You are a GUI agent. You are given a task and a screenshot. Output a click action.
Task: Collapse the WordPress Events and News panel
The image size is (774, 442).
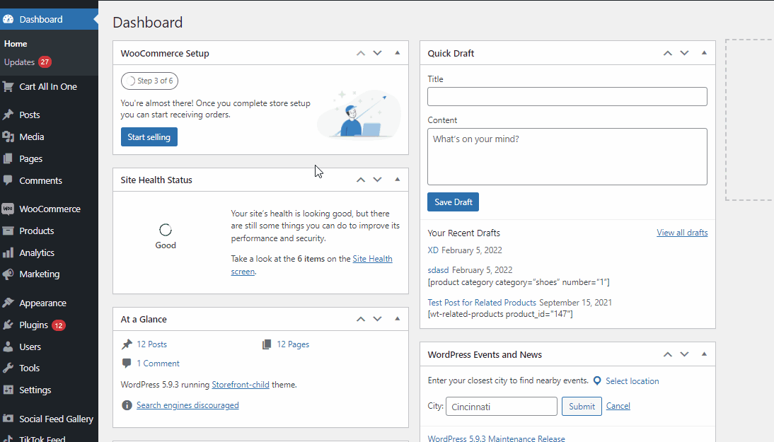705,354
